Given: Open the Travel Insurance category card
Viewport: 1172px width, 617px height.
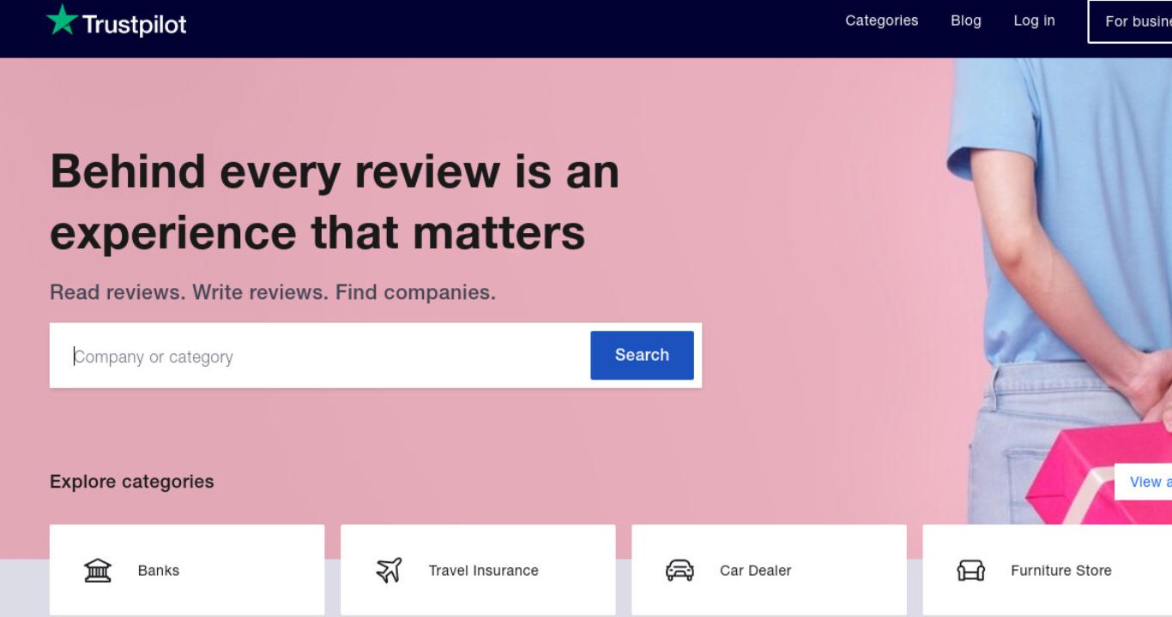Looking at the screenshot, I should pyautogui.click(x=478, y=570).
